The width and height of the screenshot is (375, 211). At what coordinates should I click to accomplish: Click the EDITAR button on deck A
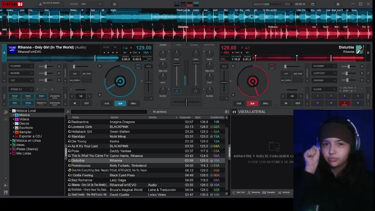pyautogui.click(x=106, y=47)
